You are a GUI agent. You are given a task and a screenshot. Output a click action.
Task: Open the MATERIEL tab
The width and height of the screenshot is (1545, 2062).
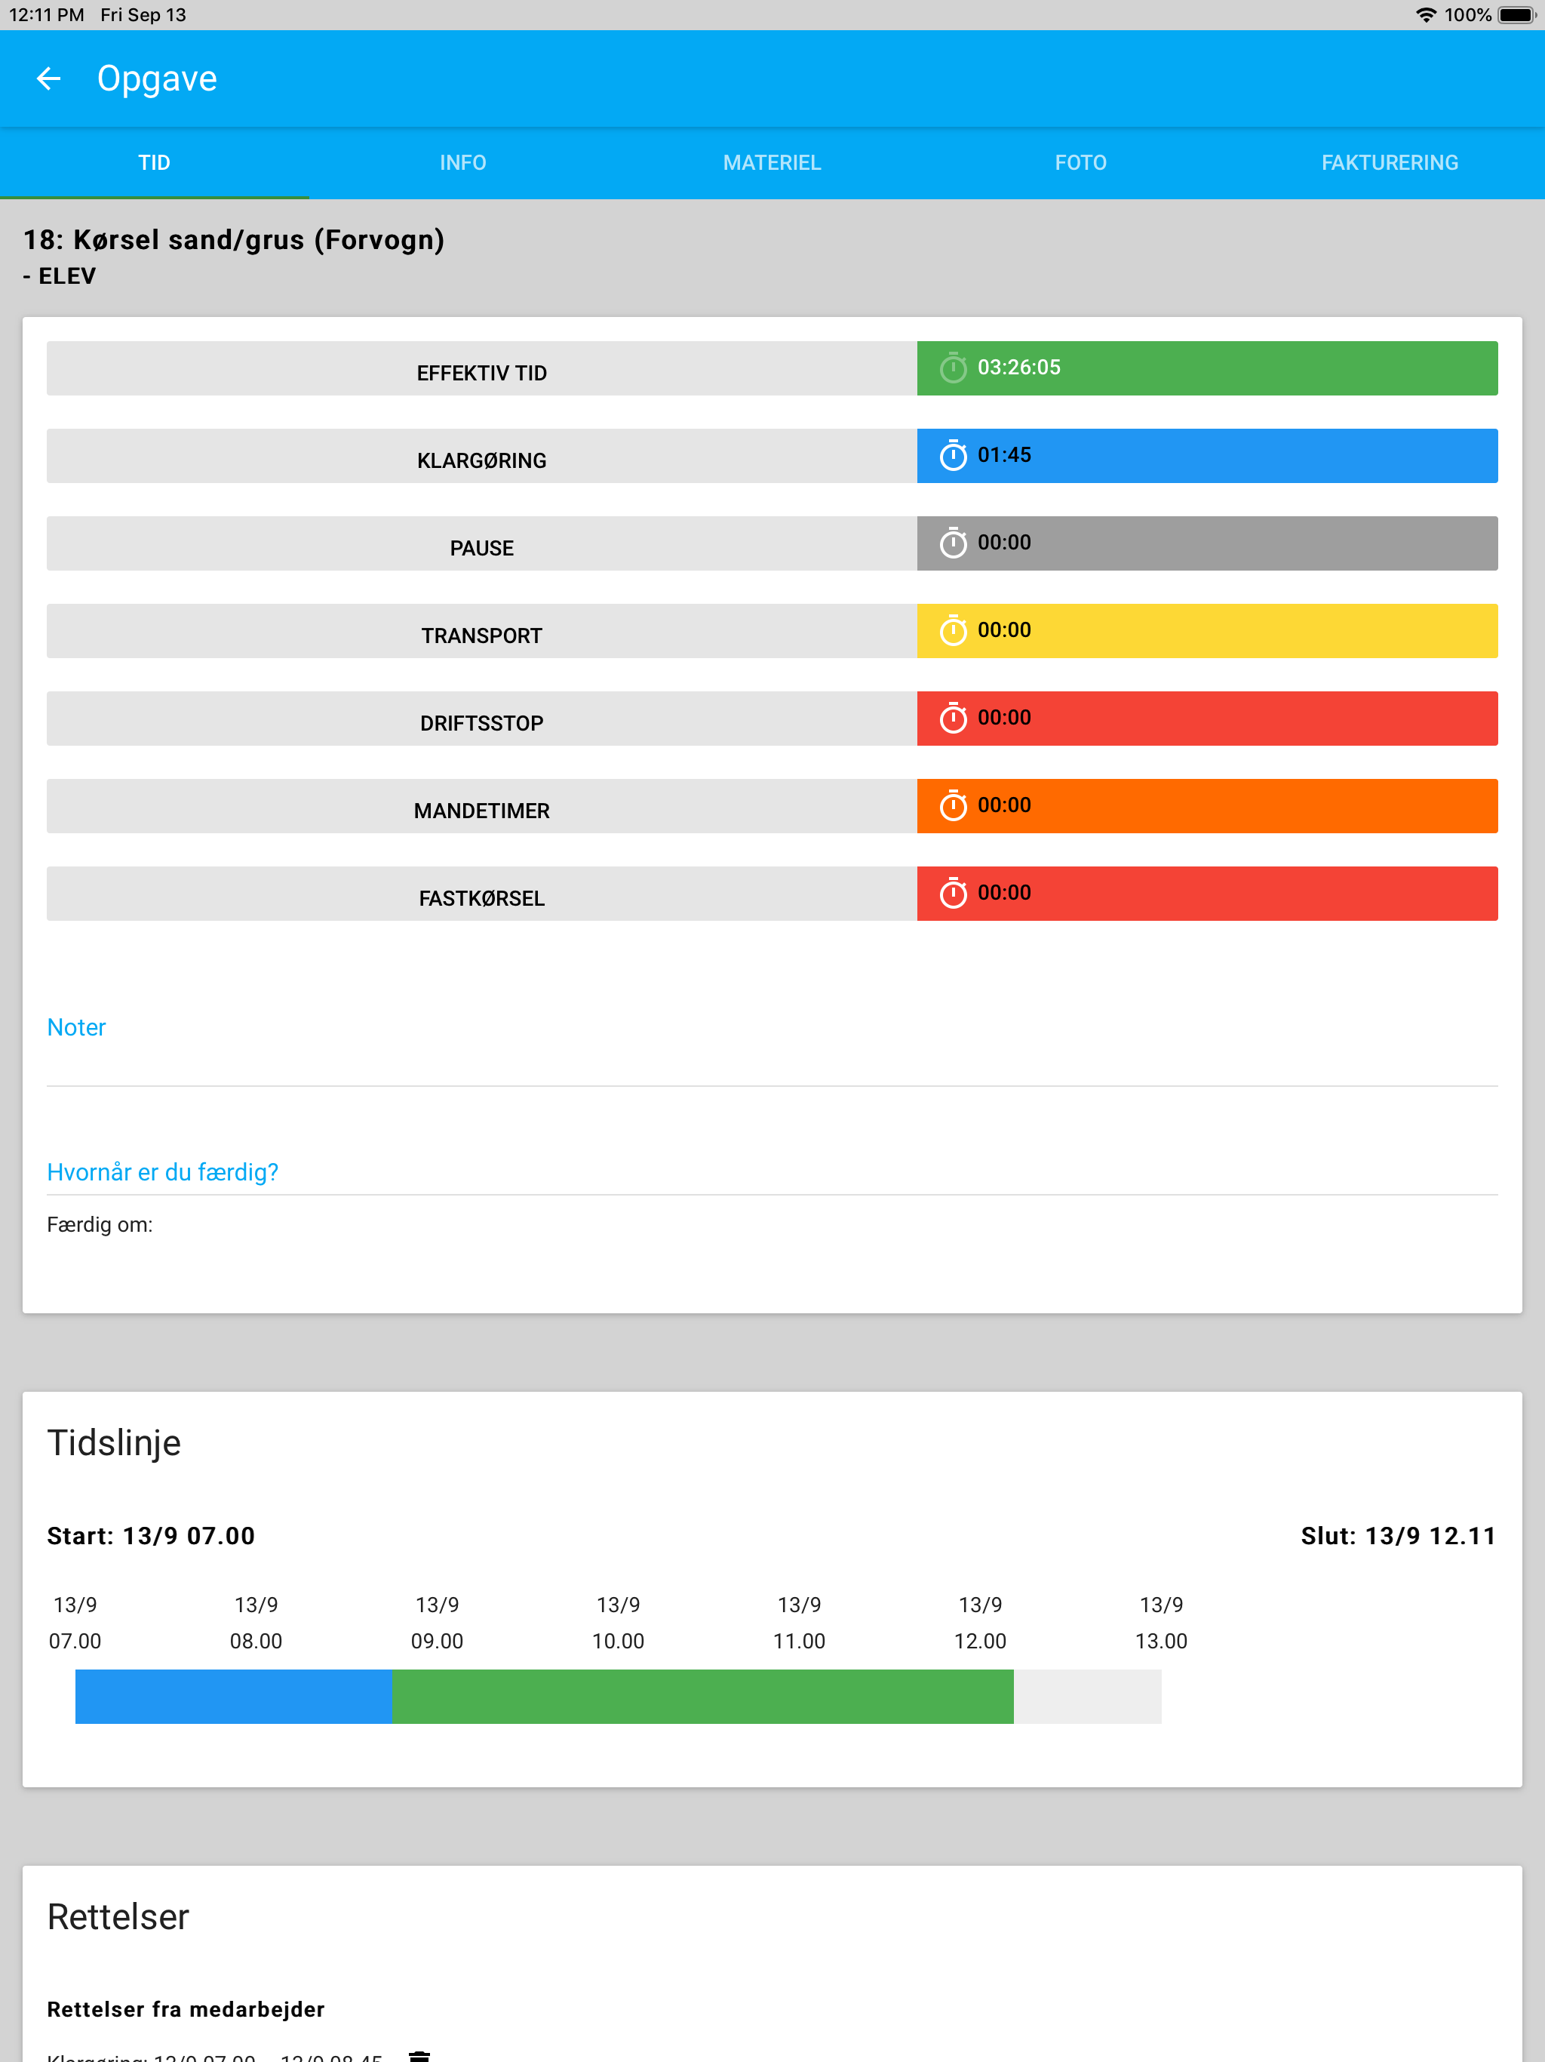(772, 163)
